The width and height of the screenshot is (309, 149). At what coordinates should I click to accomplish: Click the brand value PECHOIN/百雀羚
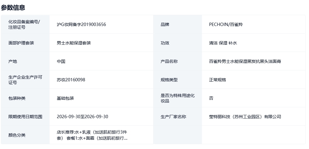[226, 24]
